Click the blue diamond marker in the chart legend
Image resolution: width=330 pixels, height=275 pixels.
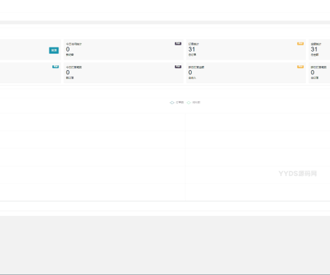click(172, 102)
